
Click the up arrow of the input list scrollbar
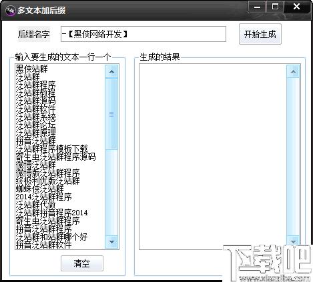pos(111,71)
